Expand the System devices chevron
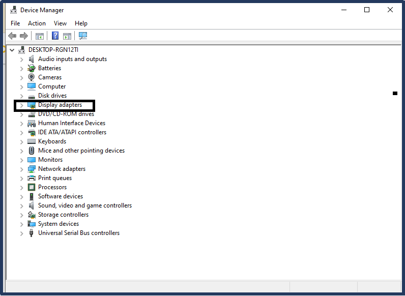This screenshot has width=405, height=296. (22, 224)
